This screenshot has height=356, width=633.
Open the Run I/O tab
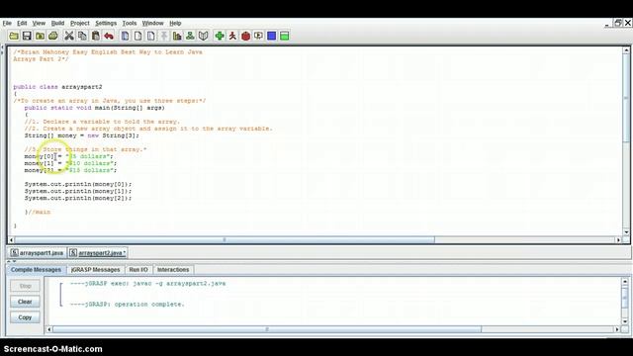(x=138, y=270)
